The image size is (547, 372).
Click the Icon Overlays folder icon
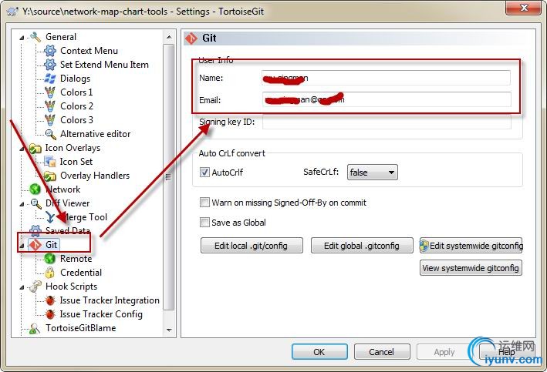(x=35, y=149)
